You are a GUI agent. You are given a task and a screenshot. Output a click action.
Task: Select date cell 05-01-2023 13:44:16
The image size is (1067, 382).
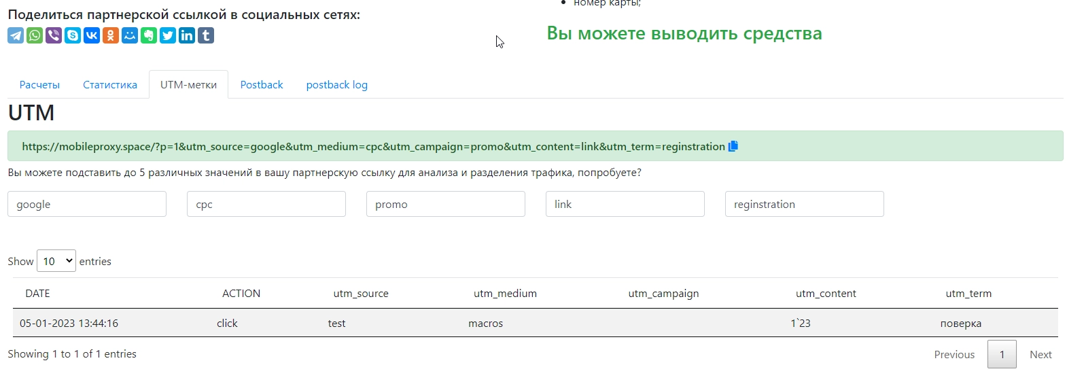point(69,324)
